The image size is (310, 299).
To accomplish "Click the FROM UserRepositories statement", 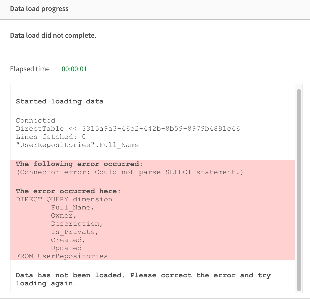I will (x=62, y=256).
